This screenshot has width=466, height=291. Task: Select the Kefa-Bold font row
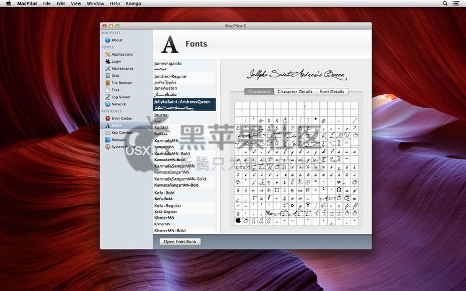[184, 196]
